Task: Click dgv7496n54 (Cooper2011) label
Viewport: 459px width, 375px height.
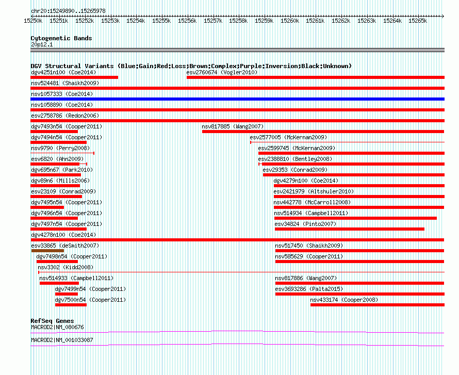Action: pyautogui.click(x=67, y=213)
